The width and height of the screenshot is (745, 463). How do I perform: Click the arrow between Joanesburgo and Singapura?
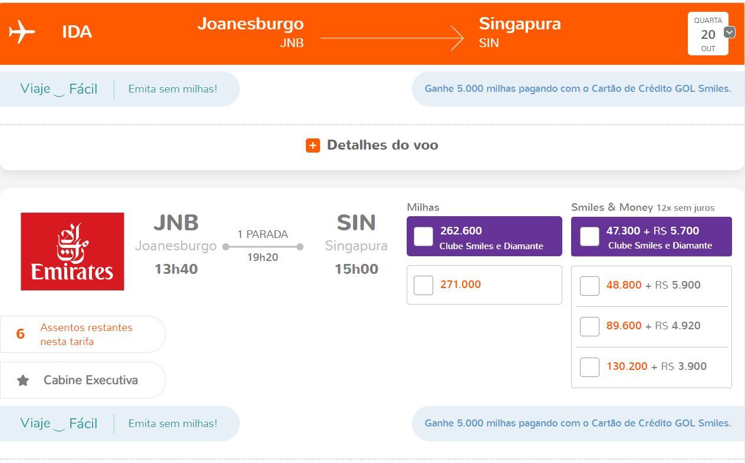[392, 39]
